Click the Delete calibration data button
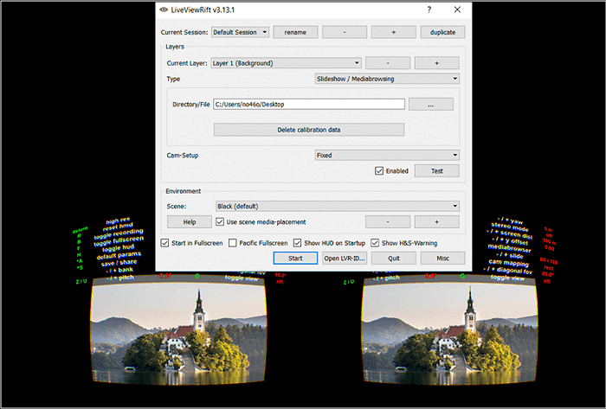 pos(309,130)
